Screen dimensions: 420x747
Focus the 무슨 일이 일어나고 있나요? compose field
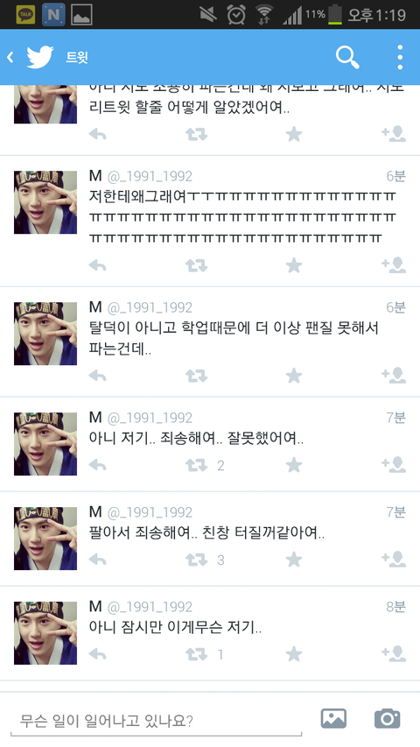point(157,721)
